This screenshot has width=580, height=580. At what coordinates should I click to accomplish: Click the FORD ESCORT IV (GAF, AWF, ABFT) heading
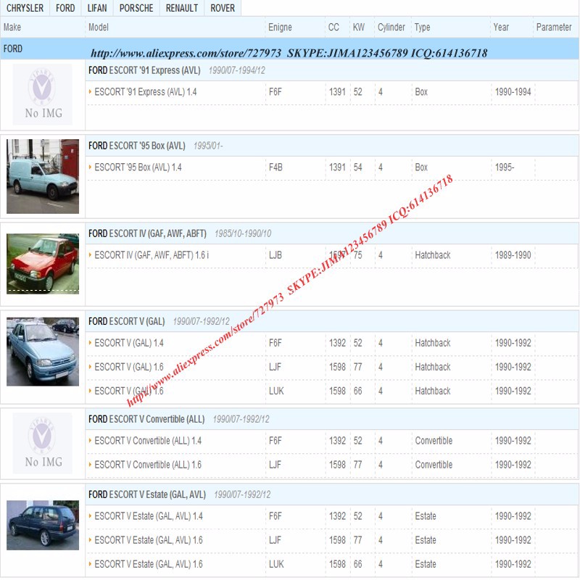pos(147,233)
